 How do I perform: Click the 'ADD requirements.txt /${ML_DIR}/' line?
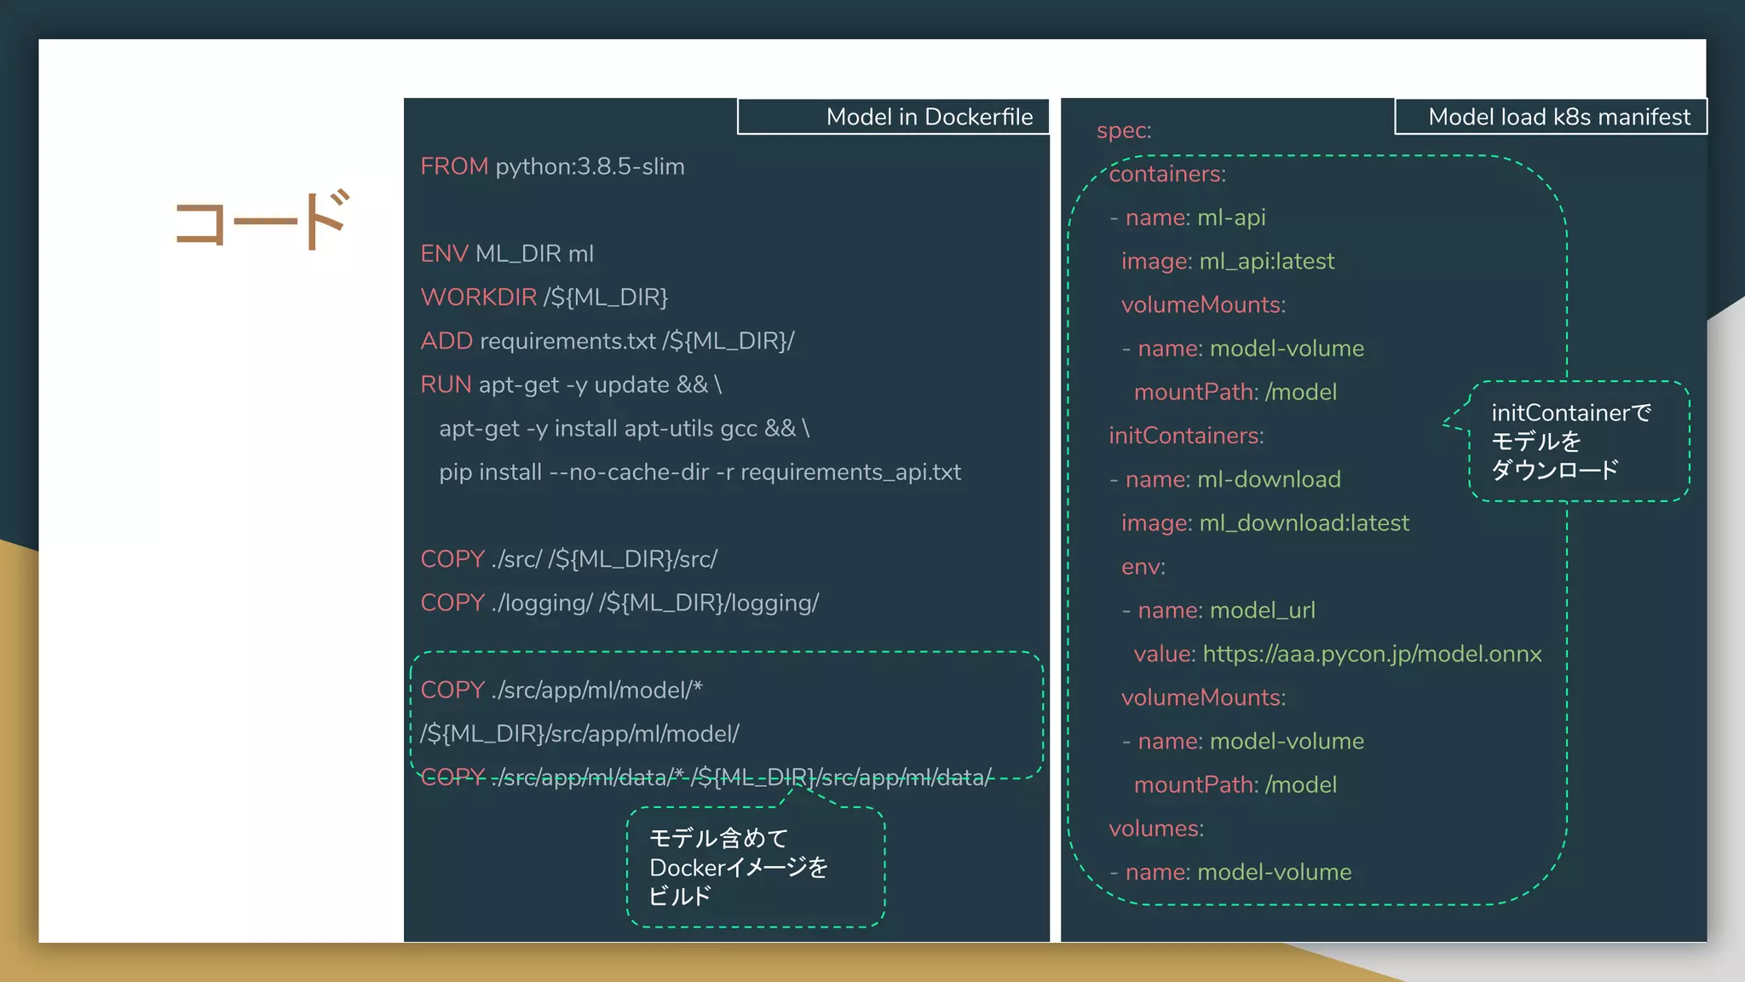(608, 341)
